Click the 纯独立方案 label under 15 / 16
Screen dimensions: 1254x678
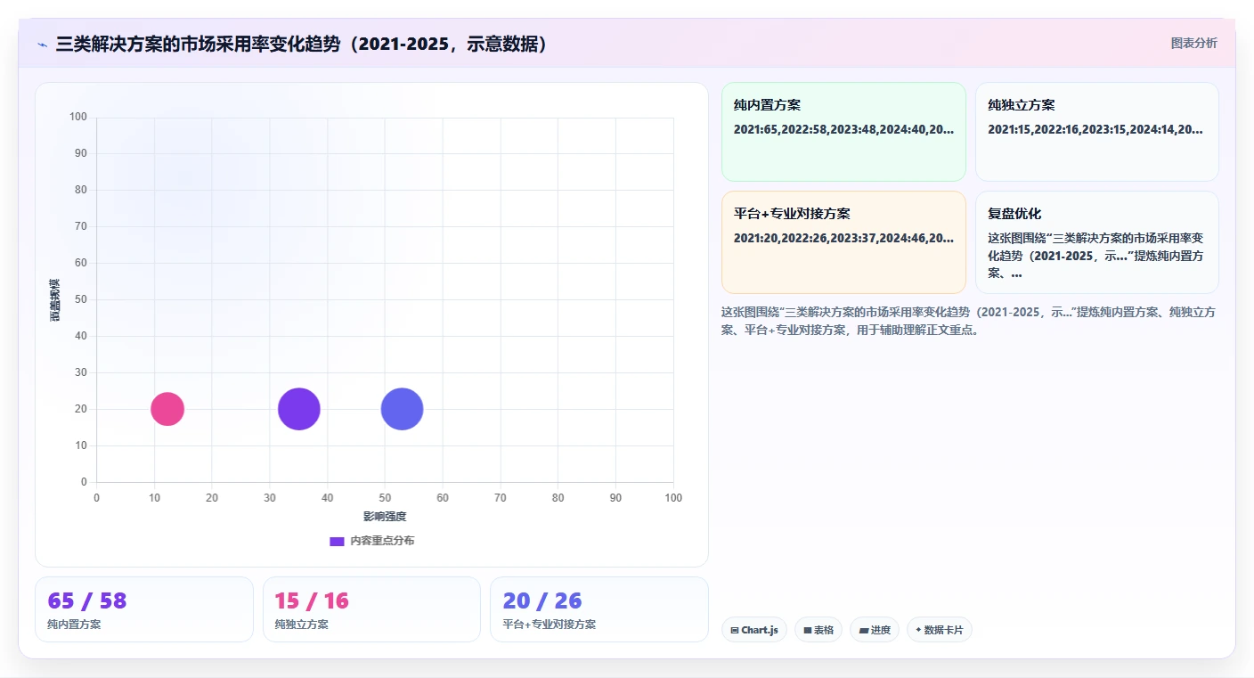302,625
